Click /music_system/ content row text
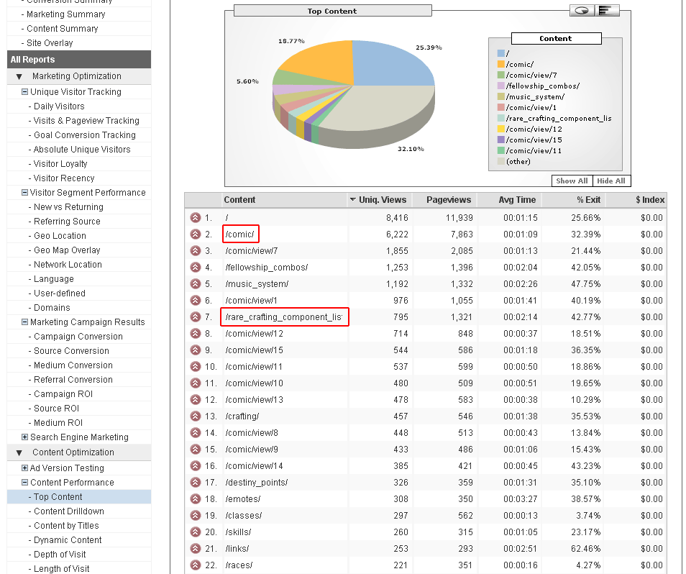 (257, 284)
